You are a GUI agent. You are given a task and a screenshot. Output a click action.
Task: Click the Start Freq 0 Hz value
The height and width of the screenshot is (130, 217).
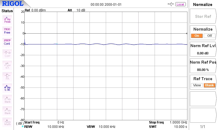[x=60, y=122]
